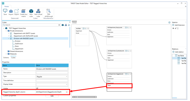Click Add relation link
This screenshot has width=190, height=101.
coord(178,52)
